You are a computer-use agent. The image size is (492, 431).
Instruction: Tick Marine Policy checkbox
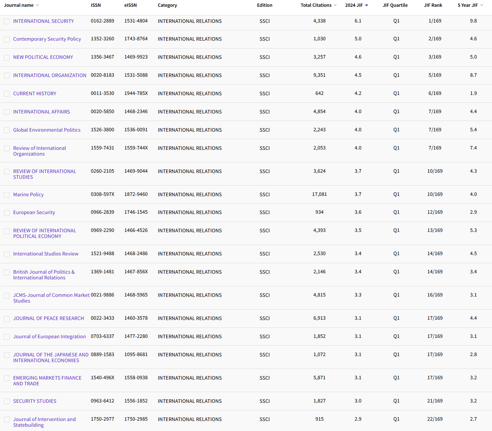(7, 195)
